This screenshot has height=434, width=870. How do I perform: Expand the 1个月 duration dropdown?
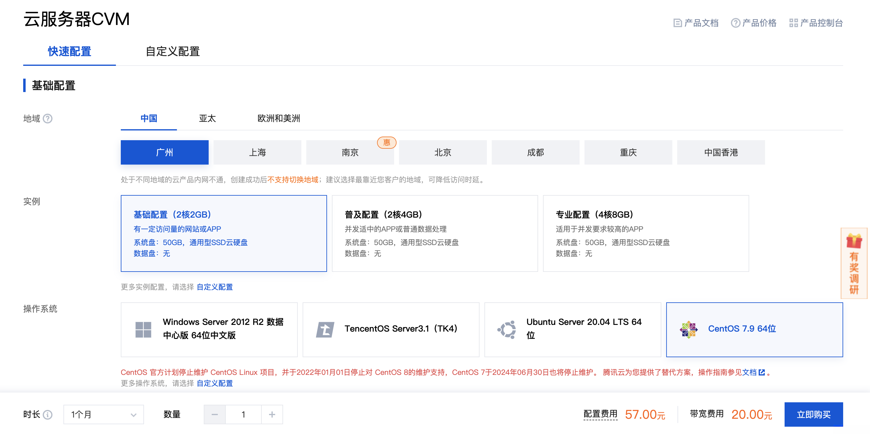pyautogui.click(x=103, y=414)
